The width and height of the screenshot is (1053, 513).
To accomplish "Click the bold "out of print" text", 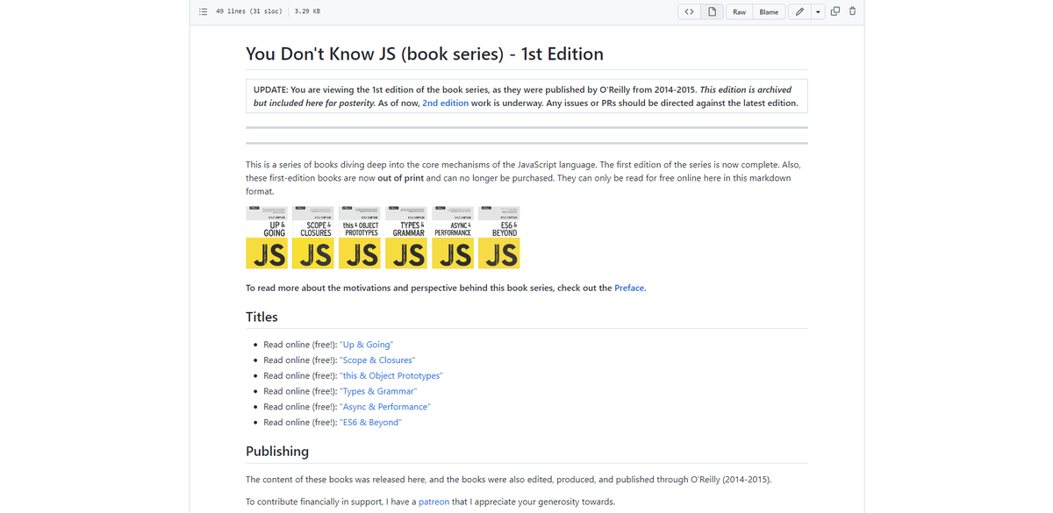I will [401, 178].
